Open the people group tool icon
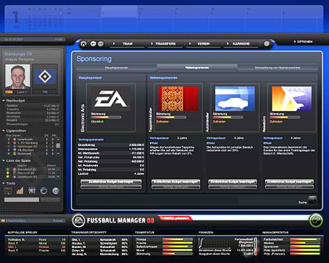The height and width of the screenshot is (263, 329). [x=32, y=191]
